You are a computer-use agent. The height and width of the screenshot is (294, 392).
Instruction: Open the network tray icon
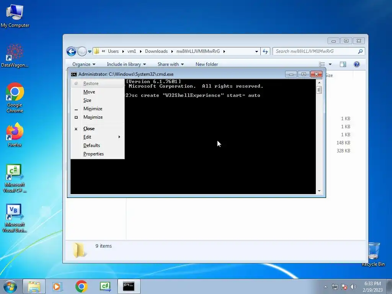[335, 287]
